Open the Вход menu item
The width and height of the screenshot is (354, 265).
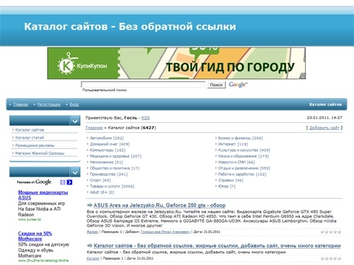(74, 105)
